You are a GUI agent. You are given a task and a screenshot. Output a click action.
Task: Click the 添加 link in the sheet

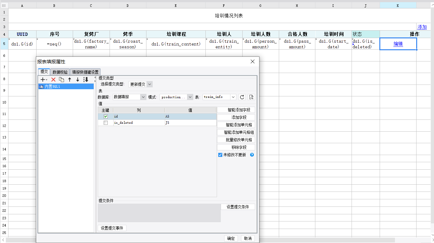tap(422, 27)
